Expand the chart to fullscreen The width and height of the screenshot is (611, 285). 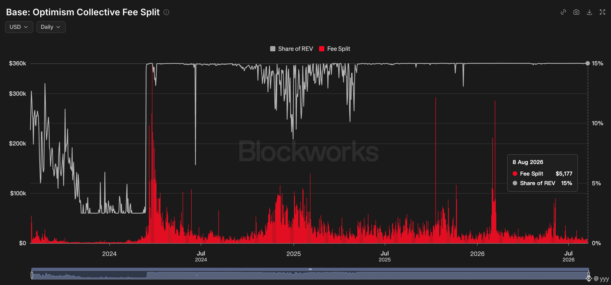pos(602,12)
